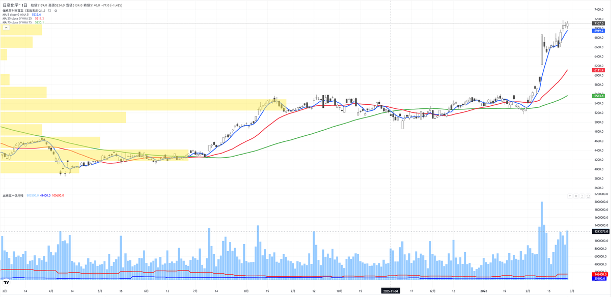The image size is (611, 297).
Task: Select the MA 5 close 0 WMA 5 legend
Action: click(16, 14)
